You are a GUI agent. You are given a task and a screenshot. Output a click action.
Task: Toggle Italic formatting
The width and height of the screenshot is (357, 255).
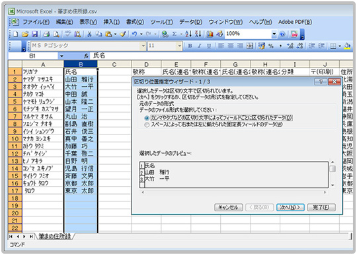200,46
